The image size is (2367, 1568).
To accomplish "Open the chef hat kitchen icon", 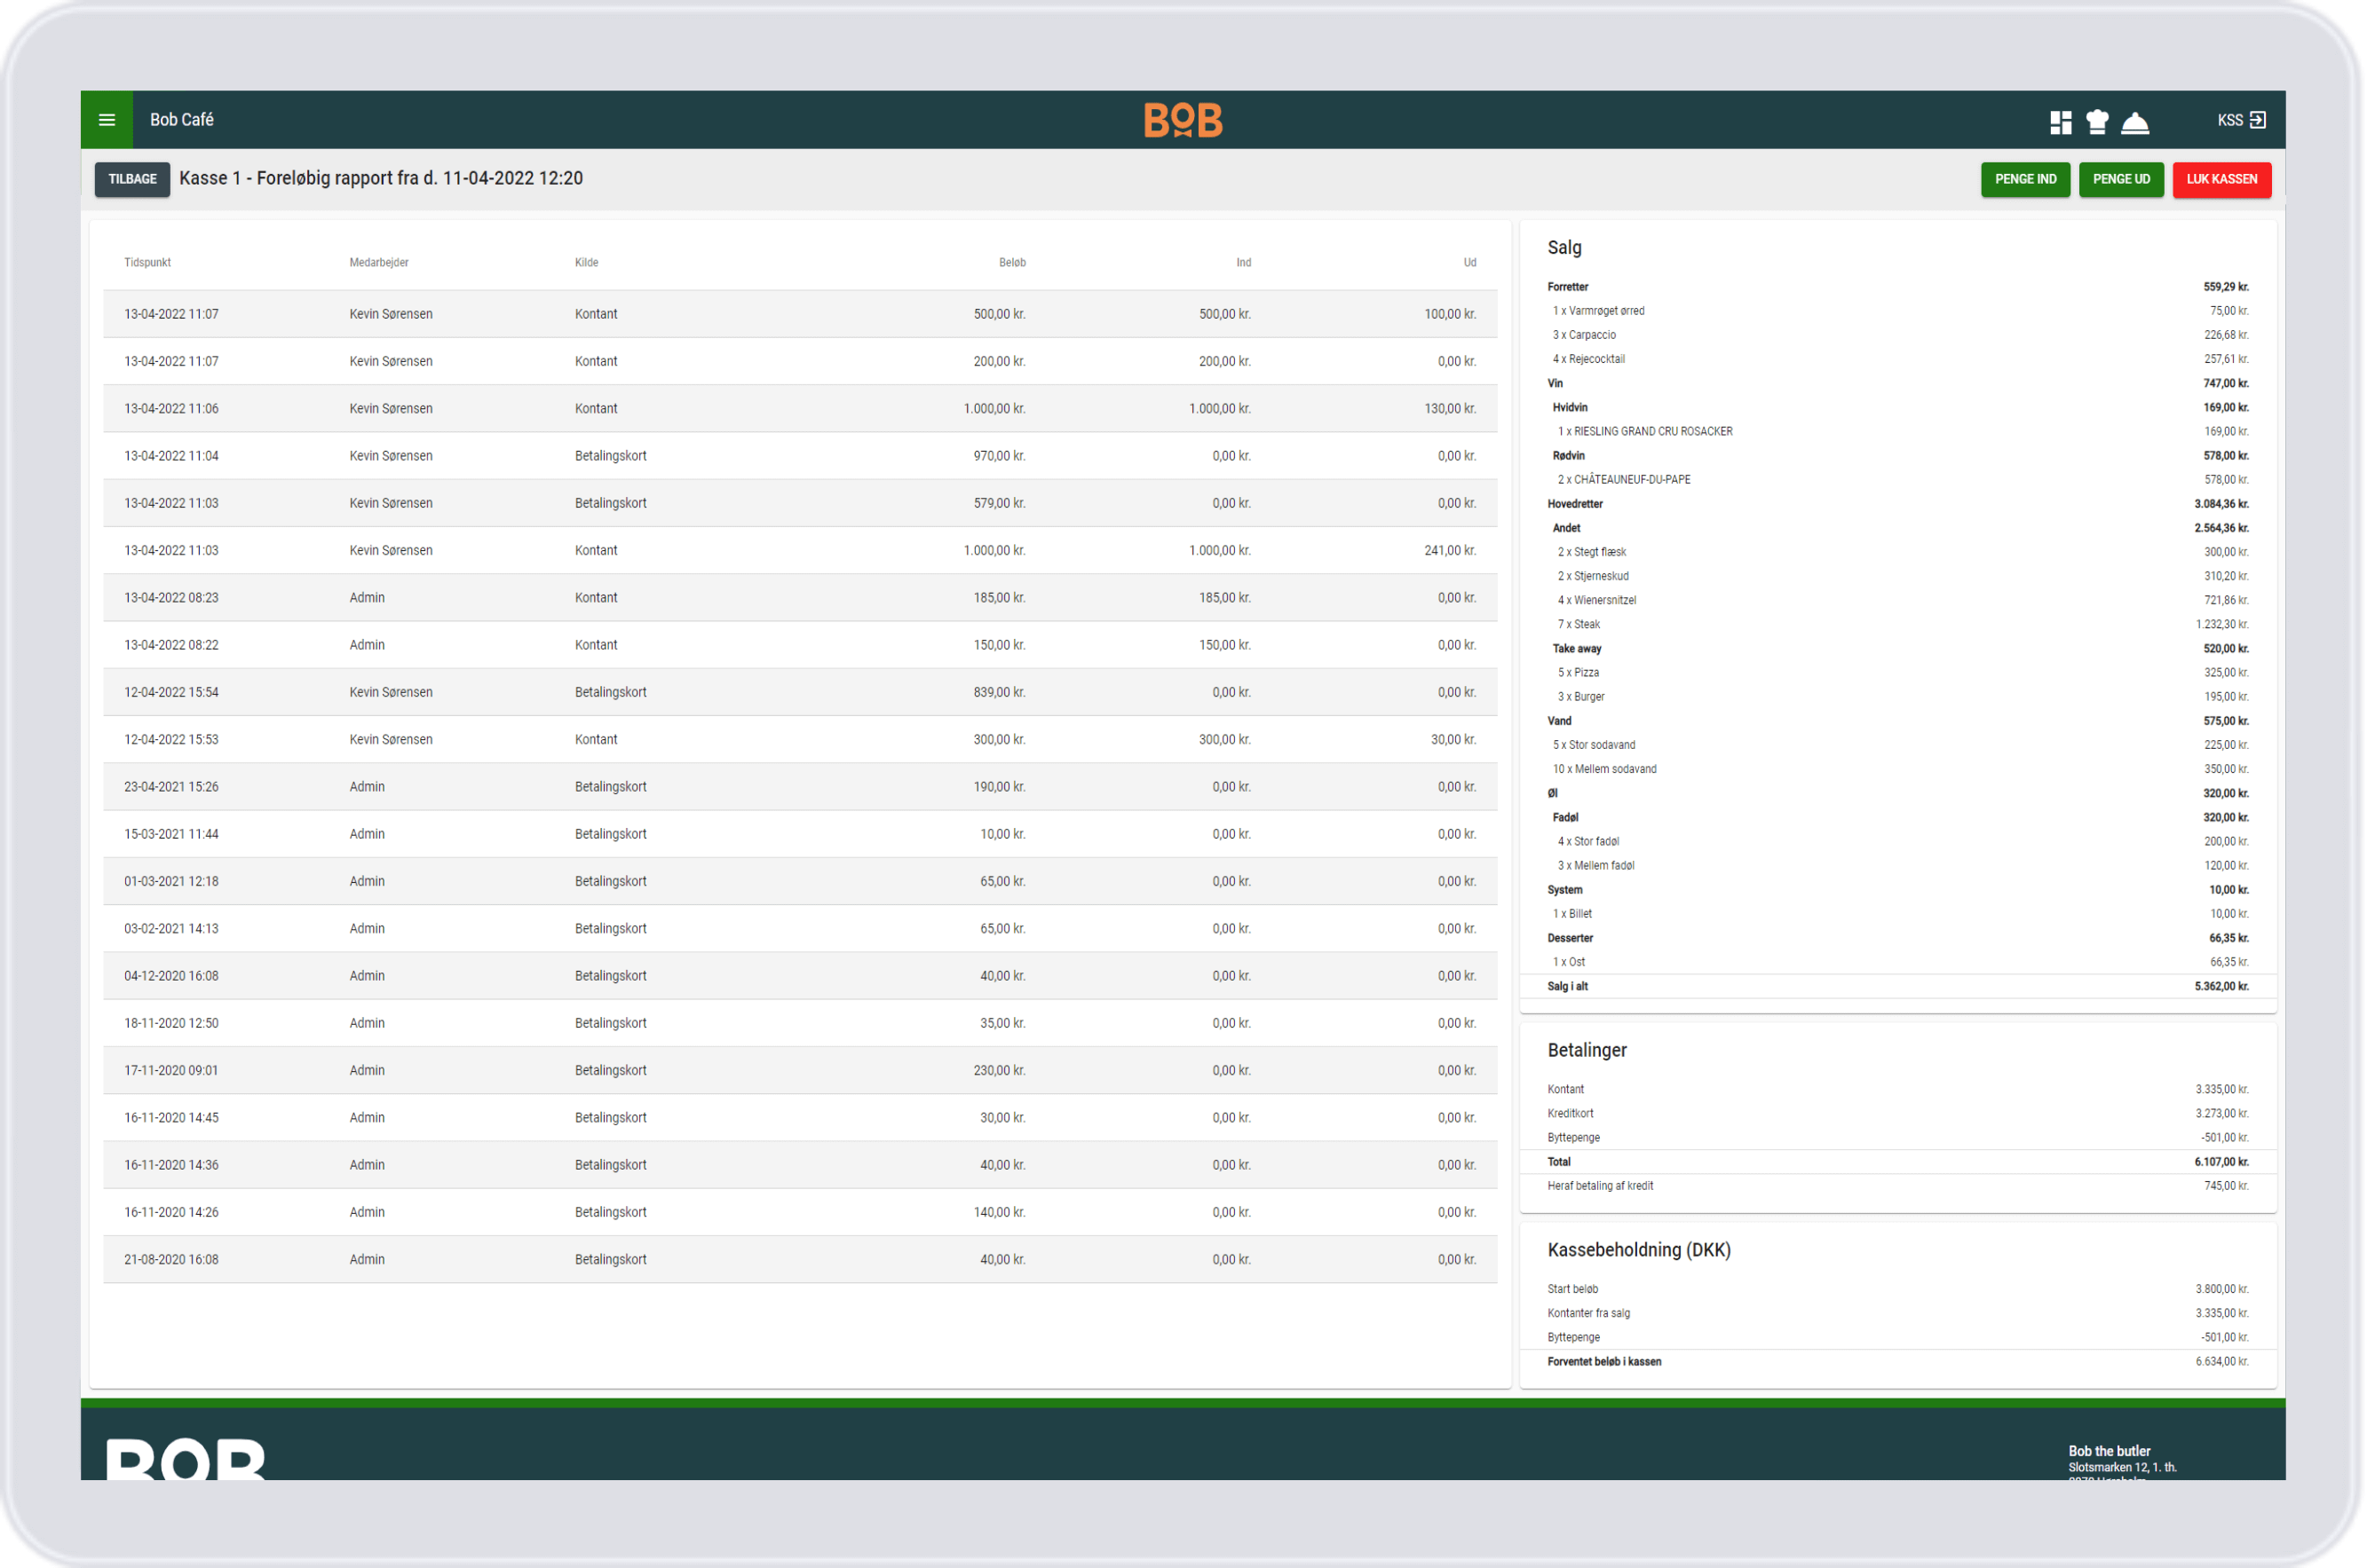I will pos(2098,122).
